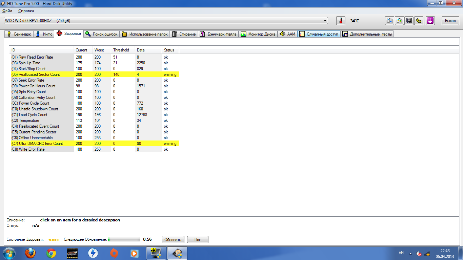Switch to the Инфо tab
463x260 pixels.
click(44, 34)
